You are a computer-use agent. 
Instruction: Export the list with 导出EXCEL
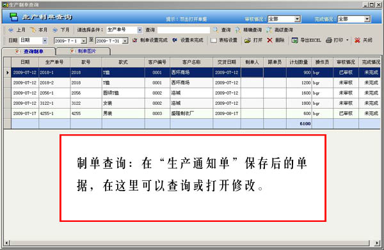tap(307, 40)
